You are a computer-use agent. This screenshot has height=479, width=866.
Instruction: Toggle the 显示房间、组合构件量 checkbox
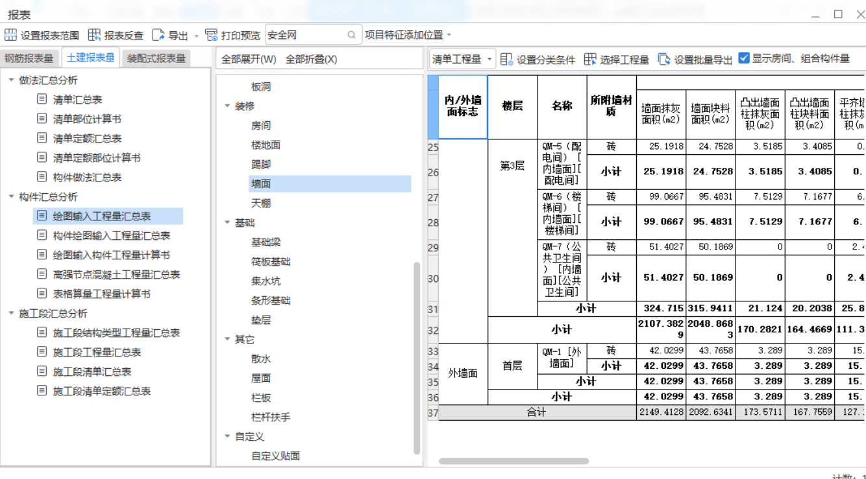pos(744,58)
